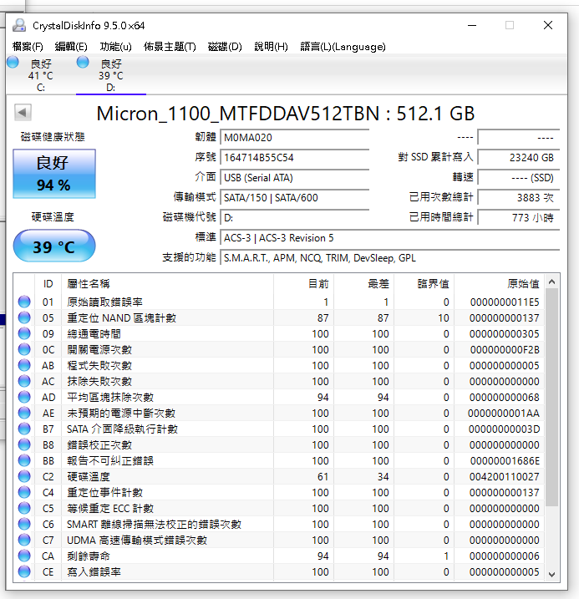Viewport: 579px width, 599px height.
Task: Click the status orb for 程式失敗次數
Action: click(x=24, y=365)
